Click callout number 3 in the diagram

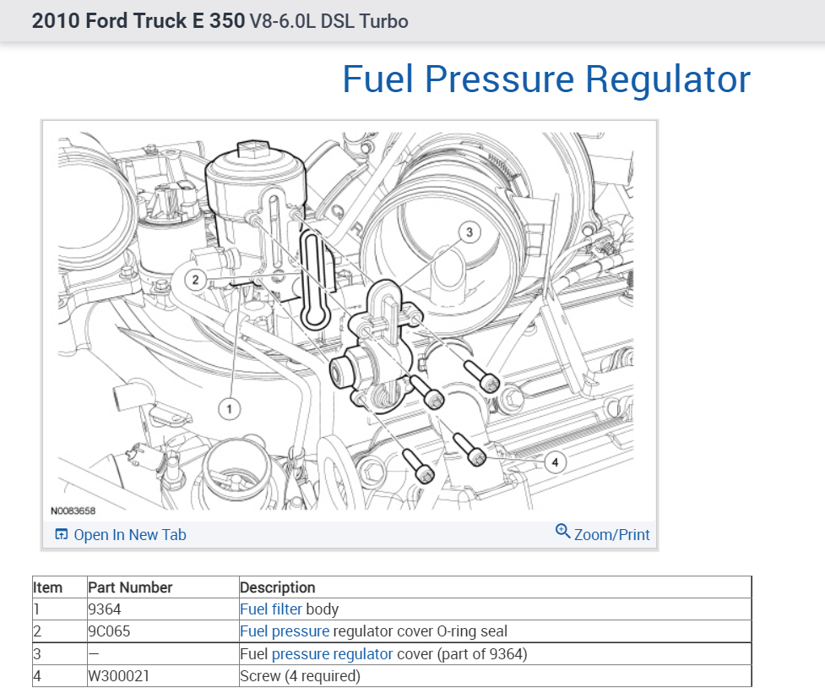pos(469,231)
